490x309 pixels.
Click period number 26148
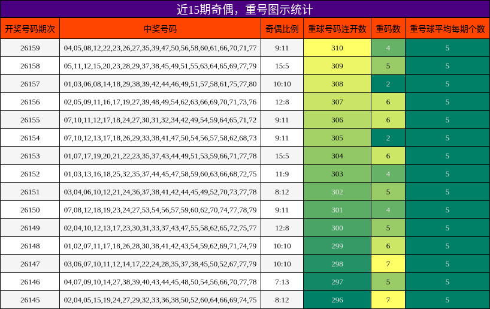pos(30,246)
